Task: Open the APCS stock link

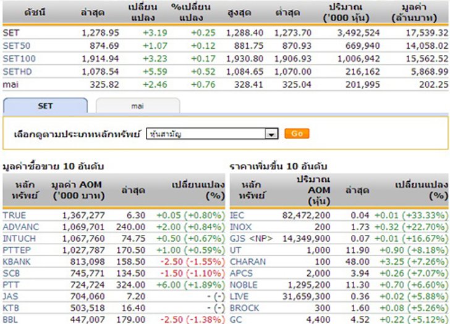Action: point(241,273)
